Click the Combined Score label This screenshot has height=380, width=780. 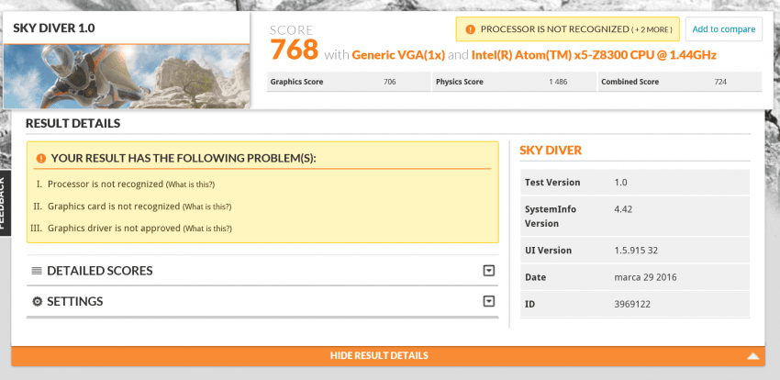point(630,82)
